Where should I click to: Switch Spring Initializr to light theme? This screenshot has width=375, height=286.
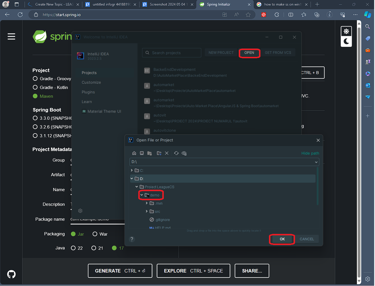[346, 31]
